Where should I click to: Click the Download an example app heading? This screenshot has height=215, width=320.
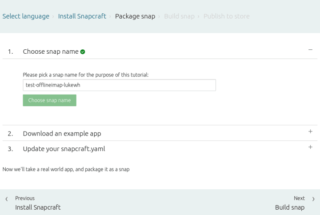click(62, 133)
